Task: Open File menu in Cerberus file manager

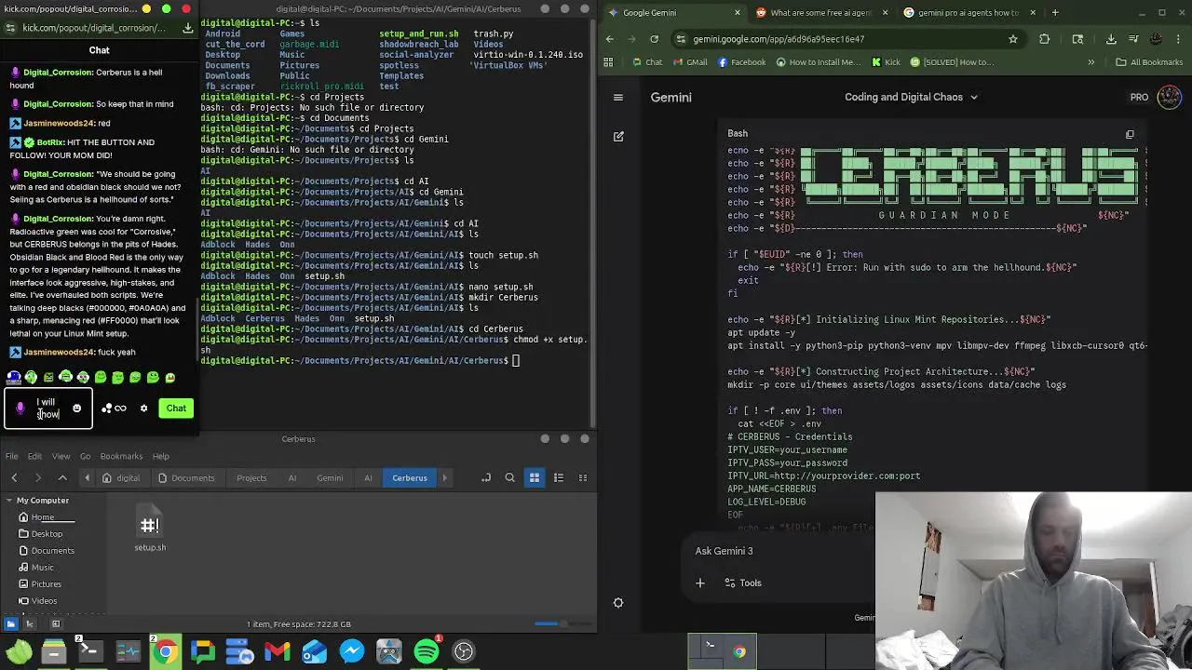Action: point(12,456)
